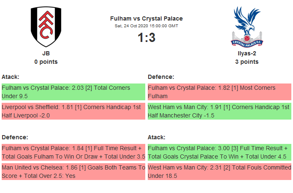Open player JB's name

point(46,53)
